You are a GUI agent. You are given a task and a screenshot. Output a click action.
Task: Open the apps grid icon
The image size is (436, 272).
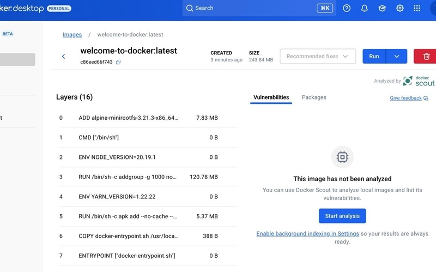(417, 8)
